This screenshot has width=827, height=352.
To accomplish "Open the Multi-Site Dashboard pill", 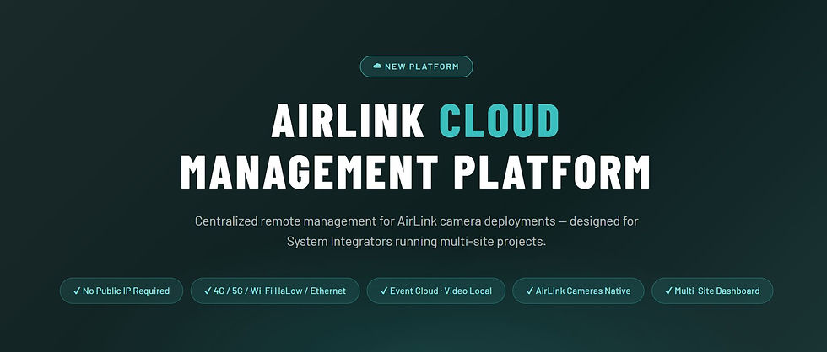I will tap(712, 291).
